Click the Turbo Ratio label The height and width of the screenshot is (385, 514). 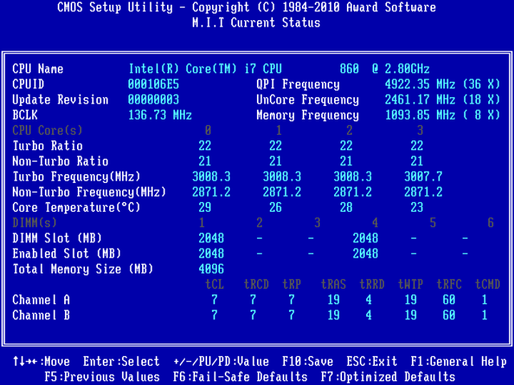click(x=47, y=146)
